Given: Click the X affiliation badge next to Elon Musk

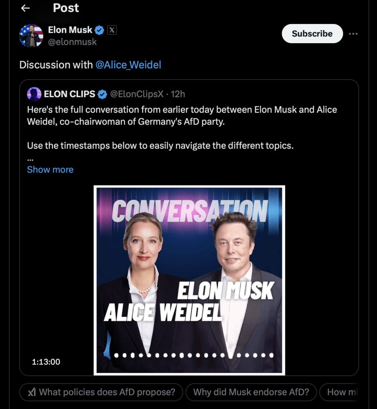Looking at the screenshot, I should click(x=112, y=30).
